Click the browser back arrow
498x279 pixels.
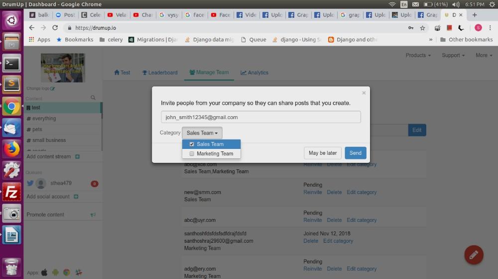tap(31, 28)
